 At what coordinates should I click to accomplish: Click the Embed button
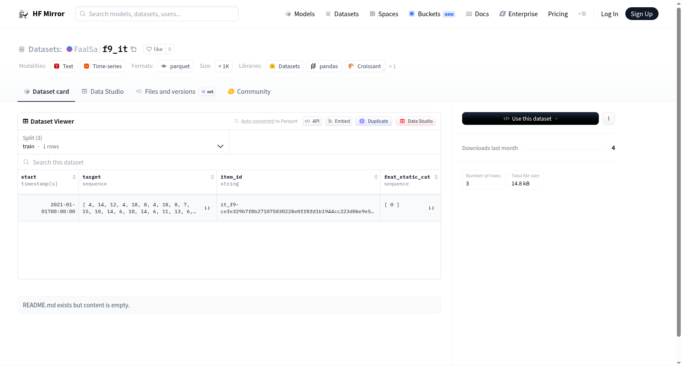[339, 121]
